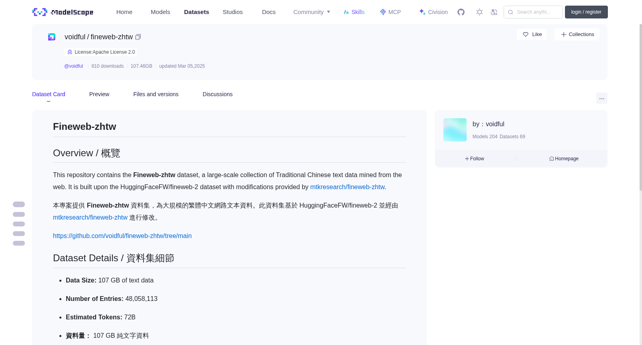Open the GitHub fineweb-zhtw repository URL
This screenshot has width=642, height=345.
(122, 236)
